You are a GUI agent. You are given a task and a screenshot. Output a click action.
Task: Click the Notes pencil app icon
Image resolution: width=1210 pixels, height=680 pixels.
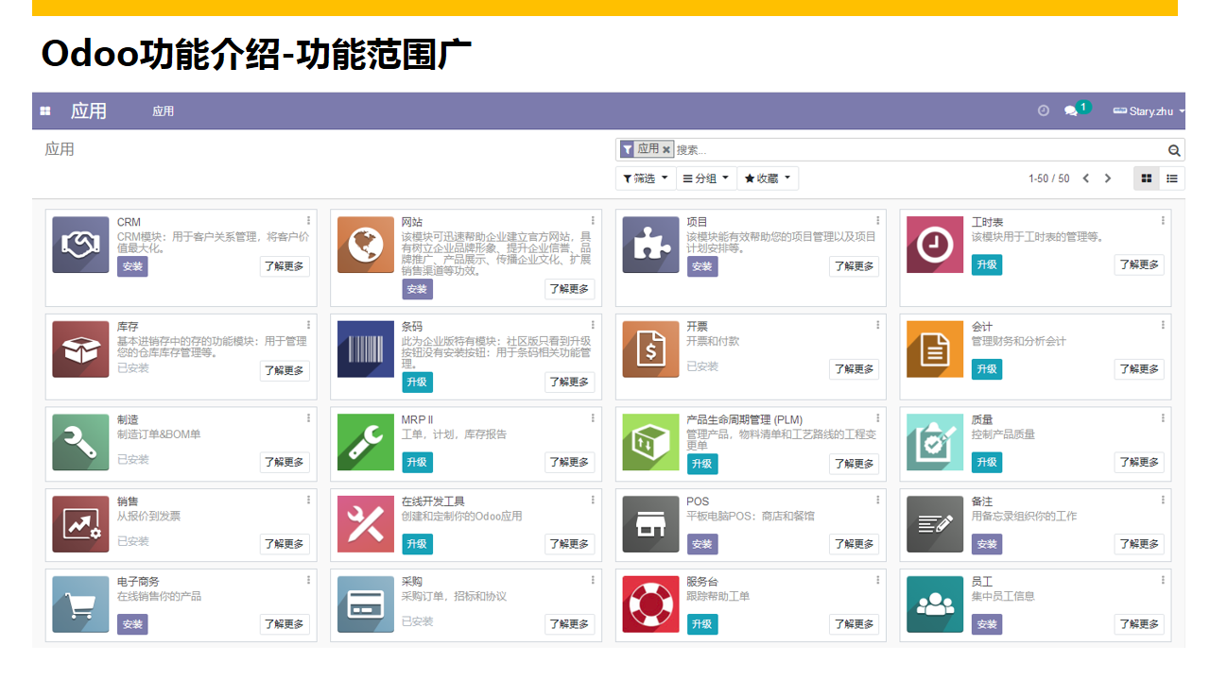pyautogui.click(x=935, y=524)
